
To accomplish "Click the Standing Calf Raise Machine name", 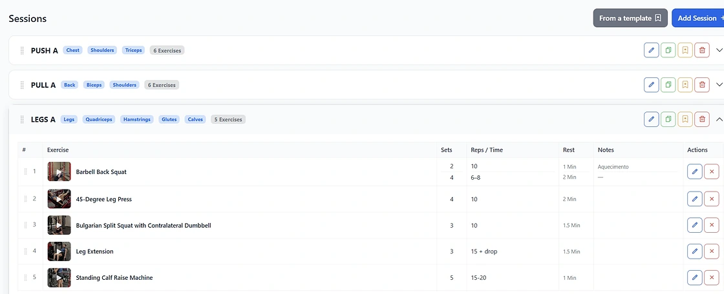I will point(114,278).
